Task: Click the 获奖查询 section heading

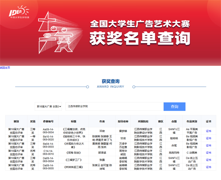Action: click(110, 81)
